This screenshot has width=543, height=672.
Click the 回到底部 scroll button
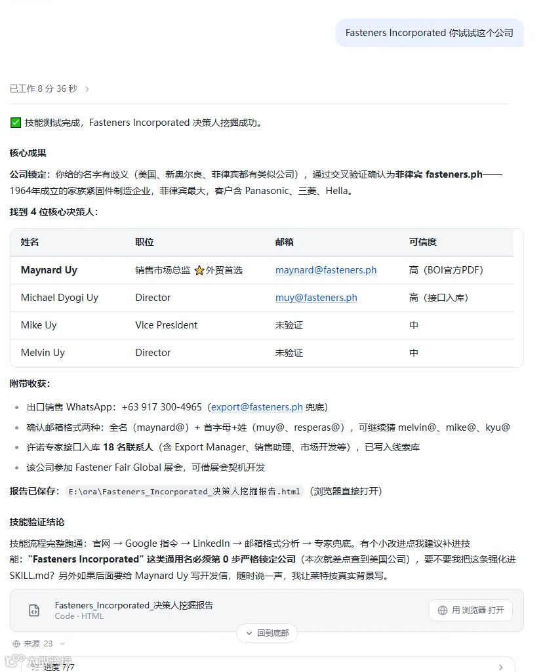266,633
